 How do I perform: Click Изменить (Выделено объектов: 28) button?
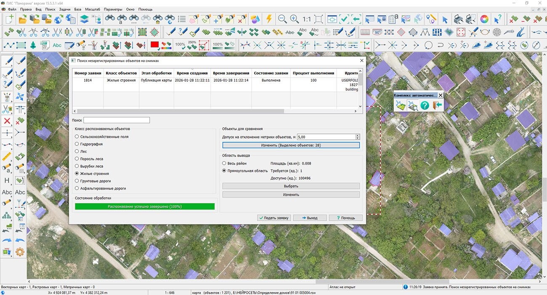tap(291, 145)
